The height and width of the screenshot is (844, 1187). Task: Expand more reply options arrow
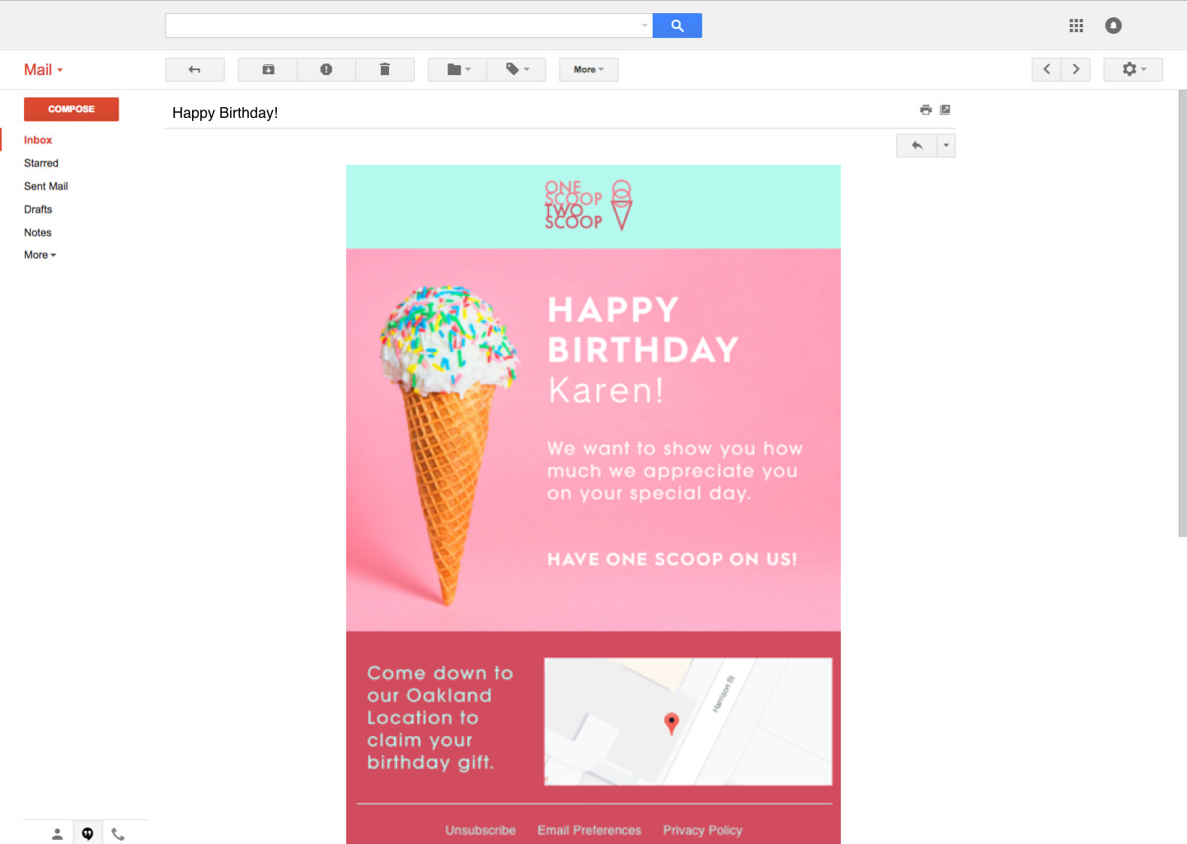point(946,146)
